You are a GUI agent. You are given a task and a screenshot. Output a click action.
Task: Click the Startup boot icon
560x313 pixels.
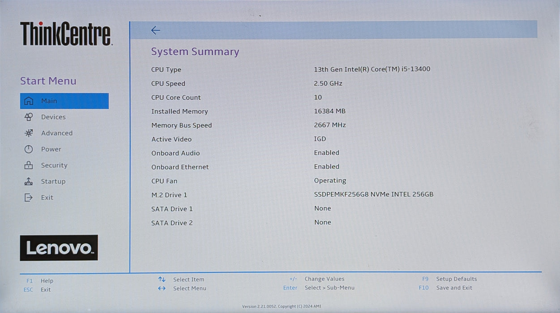29,182
